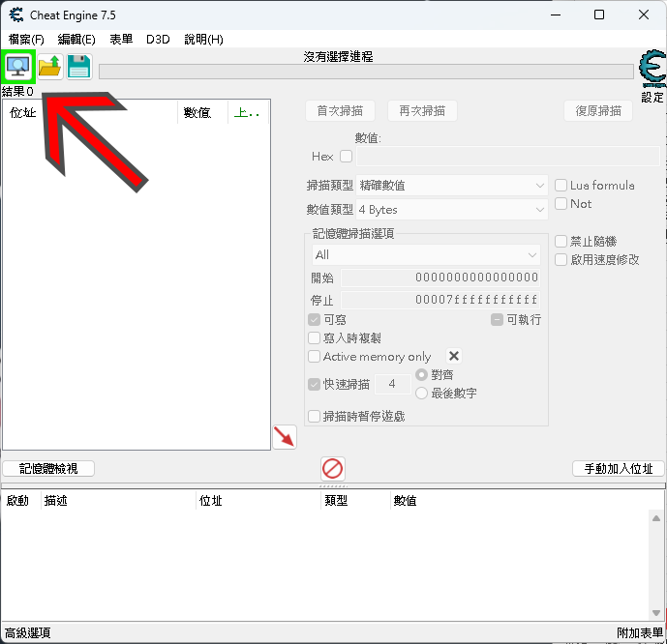The width and height of the screenshot is (667, 644).
Task: Enable 寫入時複製 checkbox
Action: click(314, 338)
